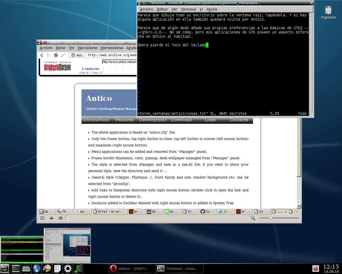Select the file manager window thumbnail
Image resolution: width=342 pixels, height=274 pixels.
(67, 246)
